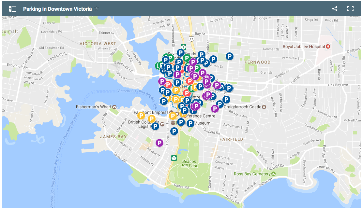Image resolution: width=363 pixels, height=208 pixels.
Task: Click the Trans-Canada Highway marker beside Beacon Hill Park
Action: pyautogui.click(x=174, y=158)
